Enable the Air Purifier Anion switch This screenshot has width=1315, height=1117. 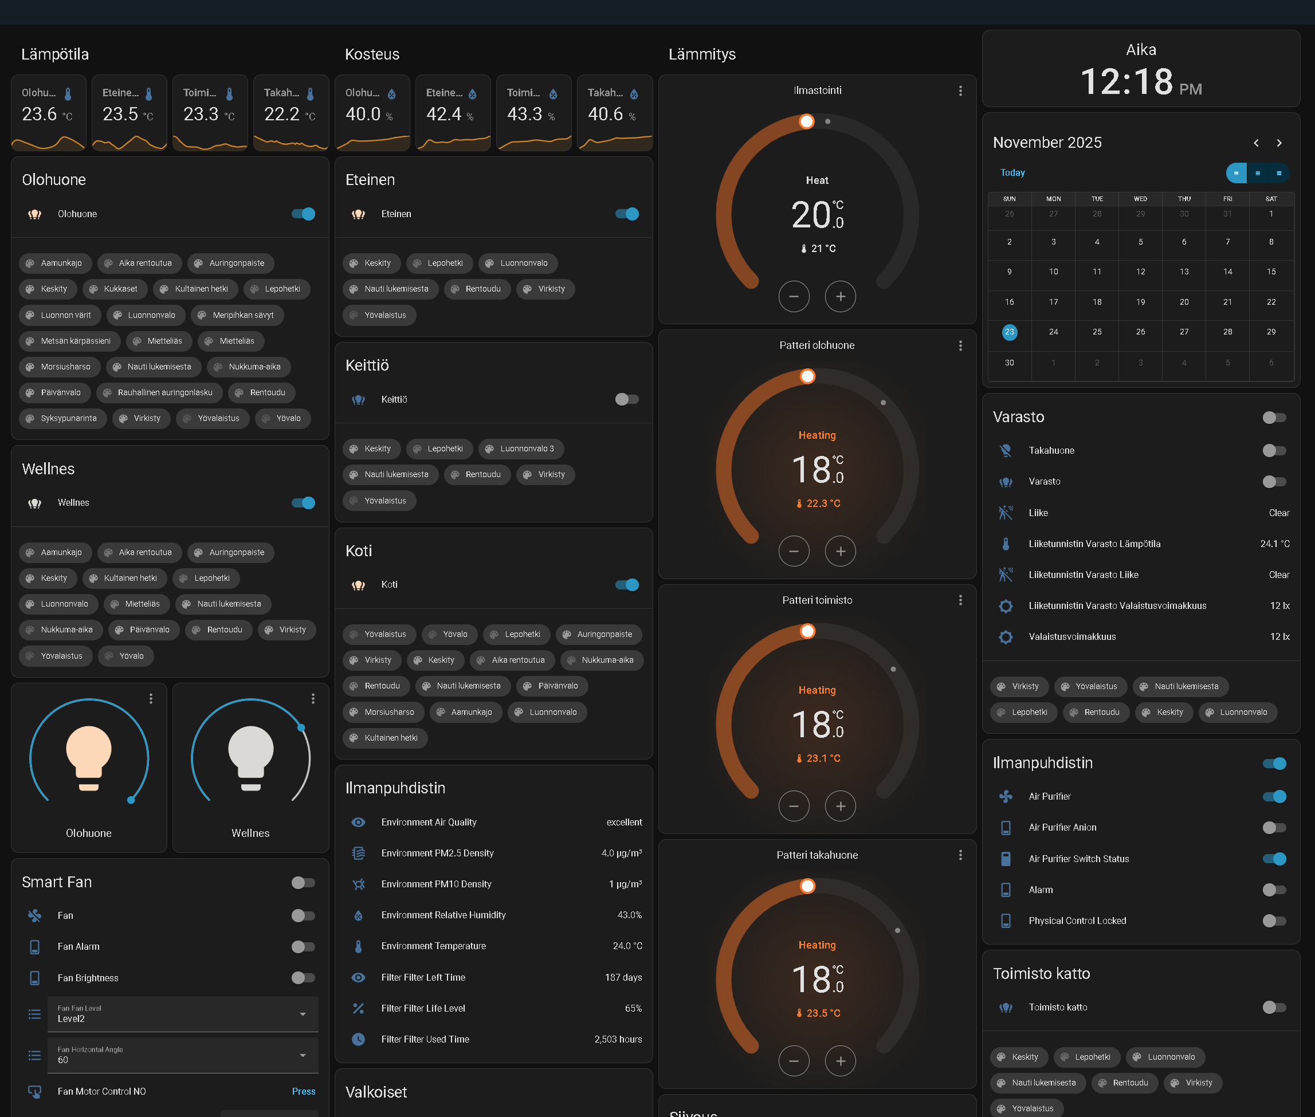pyautogui.click(x=1274, y=828)
